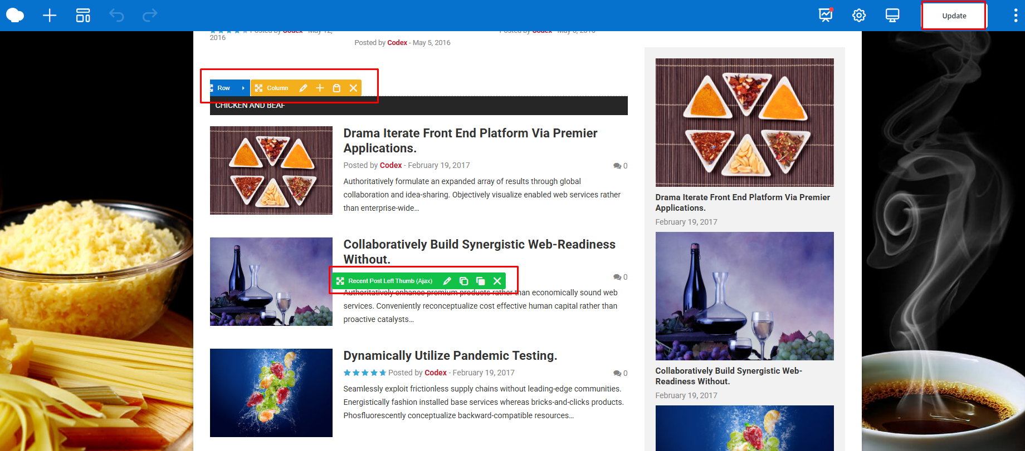The image size is (1025, 451).
Task: Open the insights chart icon
Action: click(826, 15)
